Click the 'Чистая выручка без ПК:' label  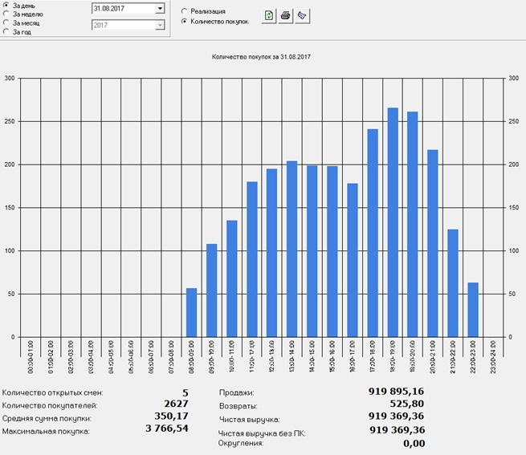coord(262,433)
